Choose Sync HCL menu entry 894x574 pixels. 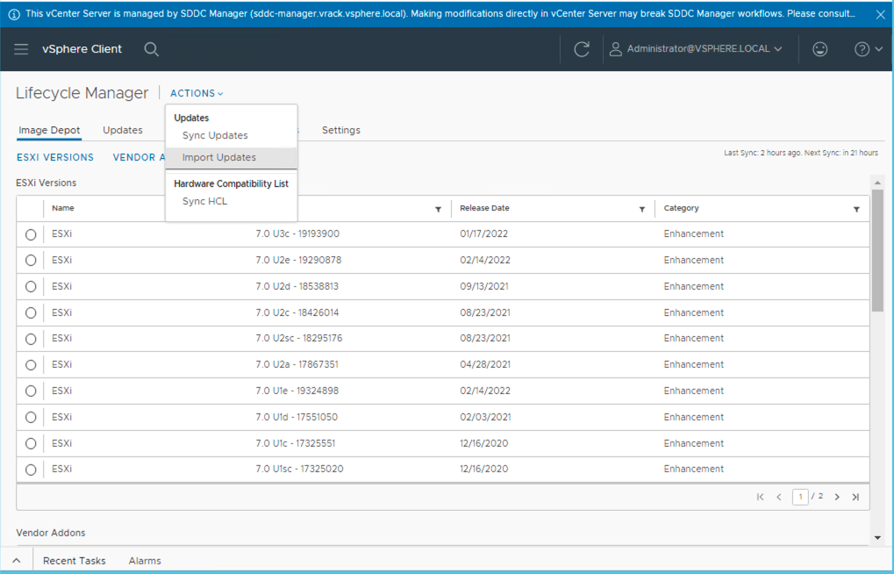coord(204,202)
